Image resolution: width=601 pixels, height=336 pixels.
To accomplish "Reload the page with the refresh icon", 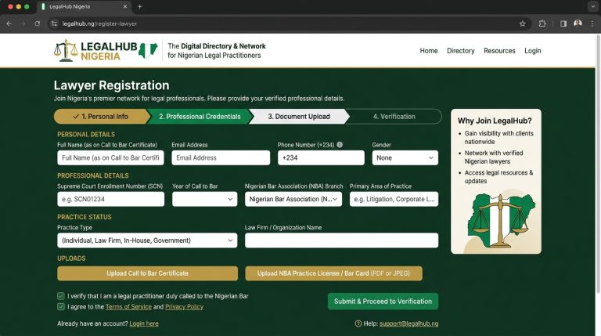I will (38, 23).
